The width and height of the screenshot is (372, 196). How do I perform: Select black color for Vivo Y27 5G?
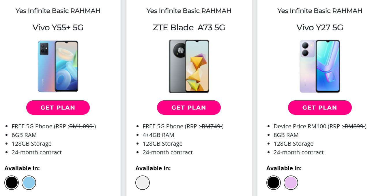273,183
